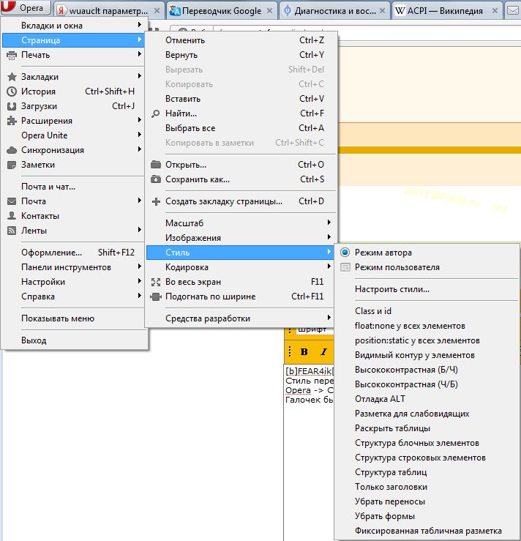Click the person icon beside Контакты
The image size is (521, 541).
pyautogui.click(x=12, y=216)
